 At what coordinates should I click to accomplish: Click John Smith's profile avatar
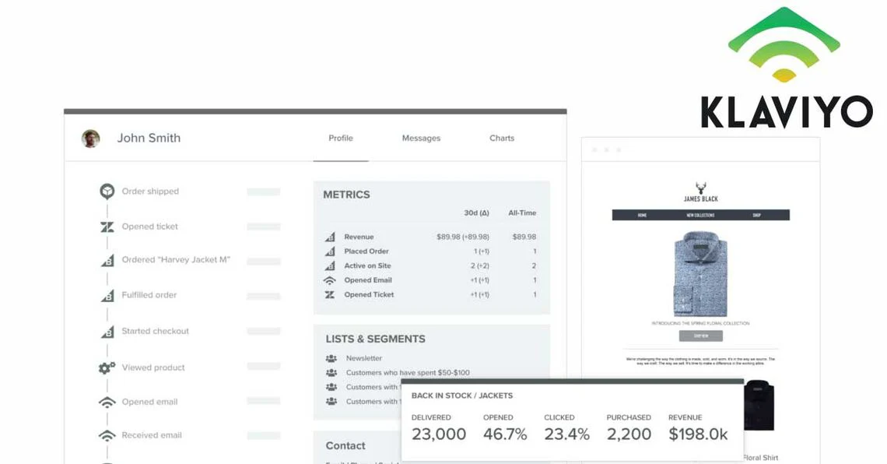91,139
